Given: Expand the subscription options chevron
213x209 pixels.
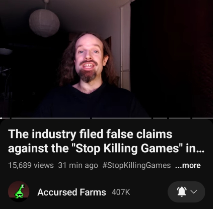Looking at the screenshot, I should coord(193,192).
